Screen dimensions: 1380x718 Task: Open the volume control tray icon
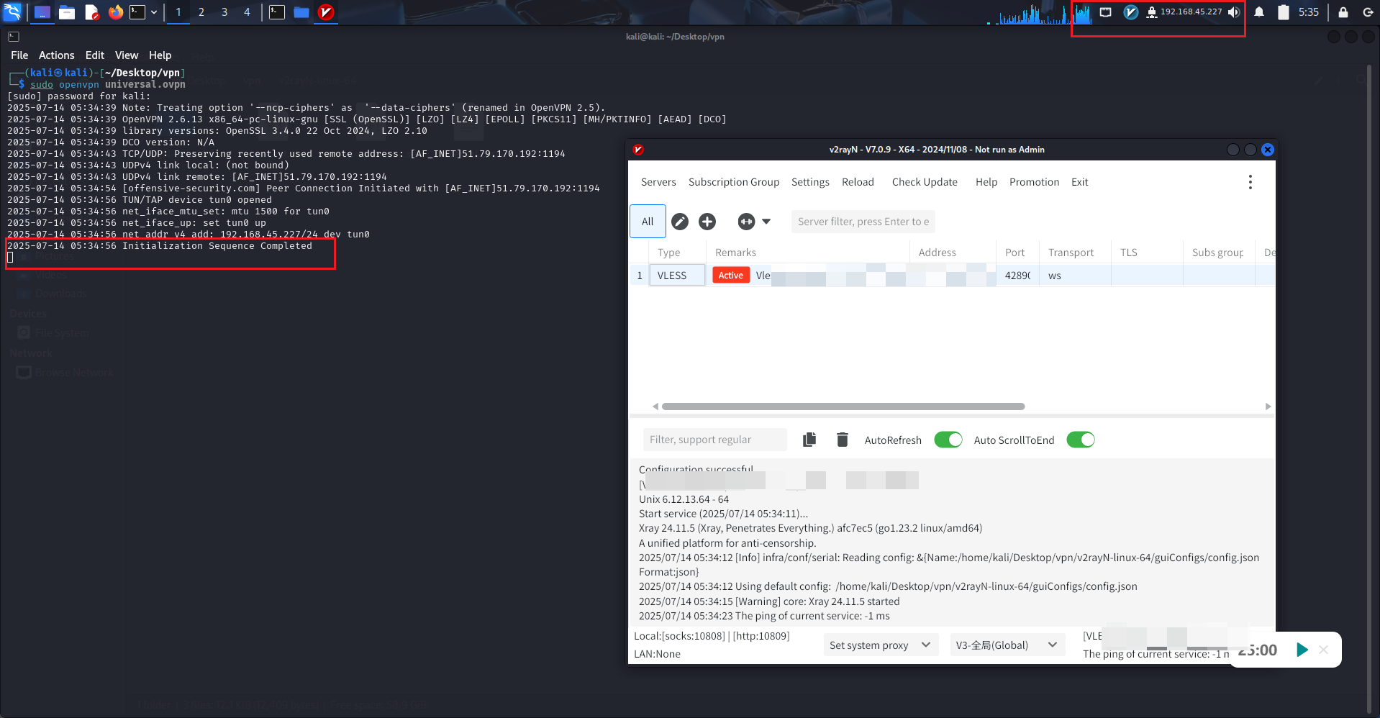pyautogui.click(x=1234, y=12)
